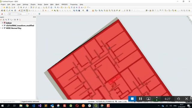Click the Open Project folder icon
Image resolution: width=192 pixels, height=108 pixels.
point(4,7)
